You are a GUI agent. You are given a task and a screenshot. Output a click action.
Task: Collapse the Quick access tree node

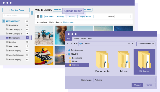[67, 50]
